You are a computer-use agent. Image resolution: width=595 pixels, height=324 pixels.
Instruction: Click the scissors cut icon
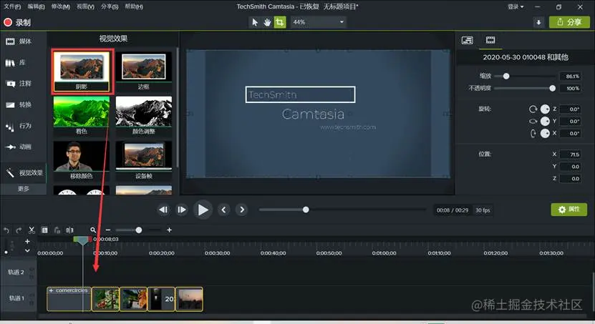coord(32,230)
